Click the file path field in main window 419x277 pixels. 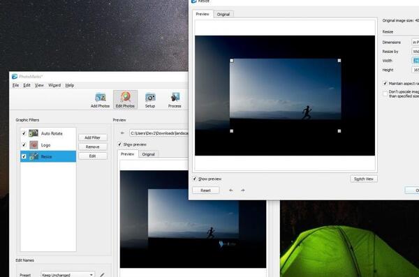click(159, 133)
